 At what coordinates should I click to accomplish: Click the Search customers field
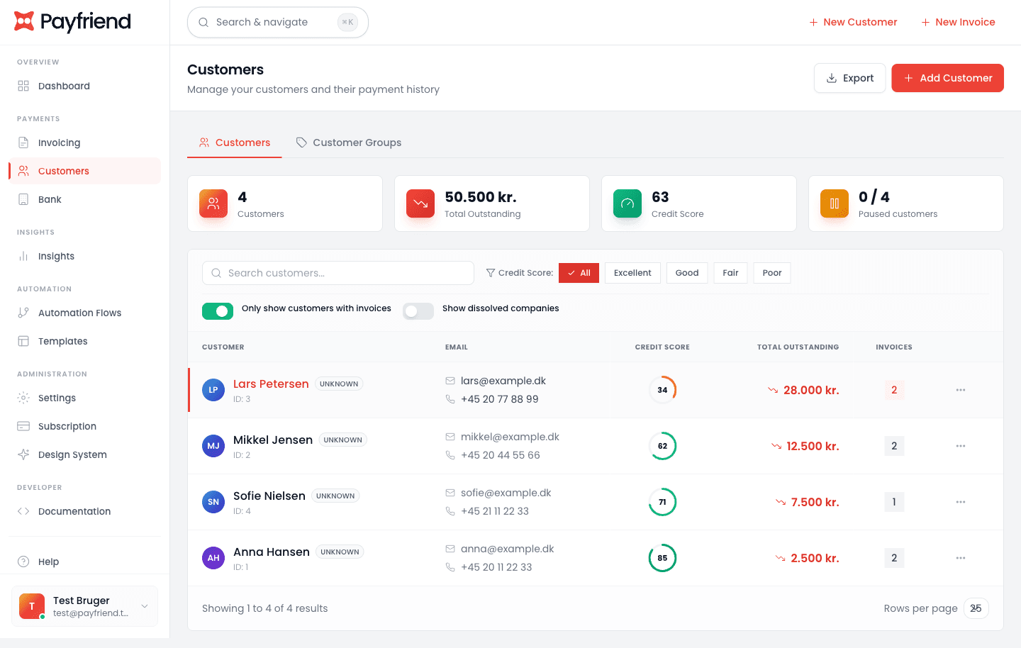pos(338,273)
